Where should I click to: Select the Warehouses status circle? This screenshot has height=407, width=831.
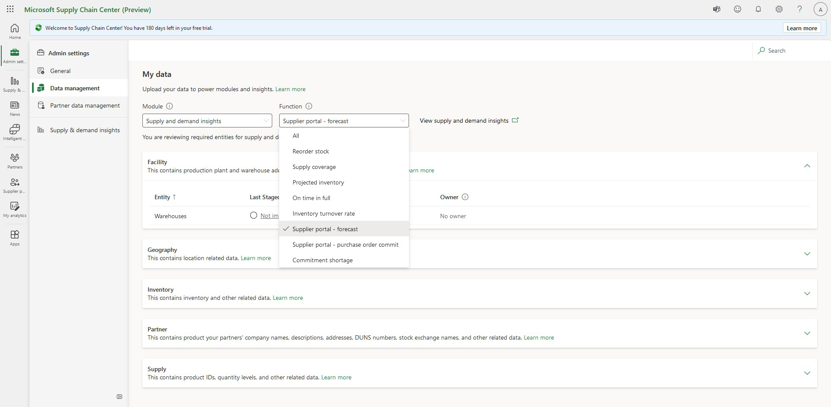pos(254,215)
